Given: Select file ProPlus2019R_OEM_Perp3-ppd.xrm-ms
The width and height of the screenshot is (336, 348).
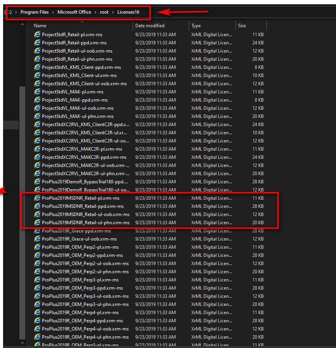Looking at the screenshot, I should (82, 288).
